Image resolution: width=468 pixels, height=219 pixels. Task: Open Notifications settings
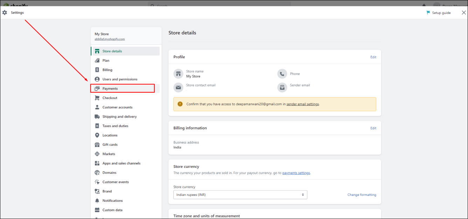[125, 200]
